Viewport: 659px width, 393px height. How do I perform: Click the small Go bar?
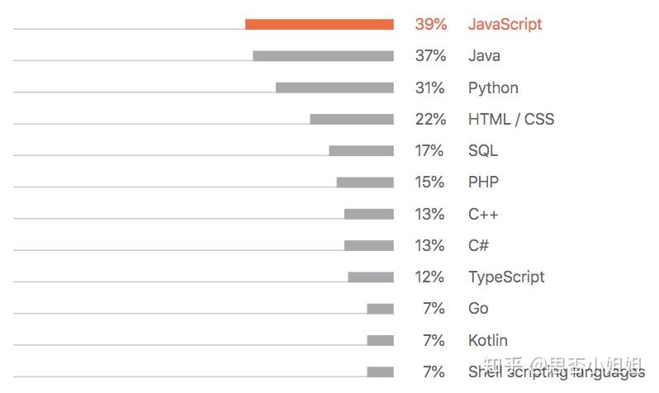(x=380, y=309)
